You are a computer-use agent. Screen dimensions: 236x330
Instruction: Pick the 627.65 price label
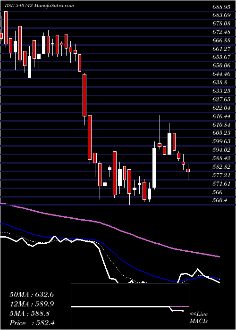pos(221,99)
